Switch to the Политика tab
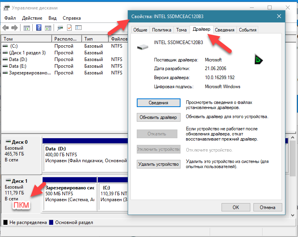The width and height of the screenshot is (298, 237). pyautogui.click(x=162, y=30)
